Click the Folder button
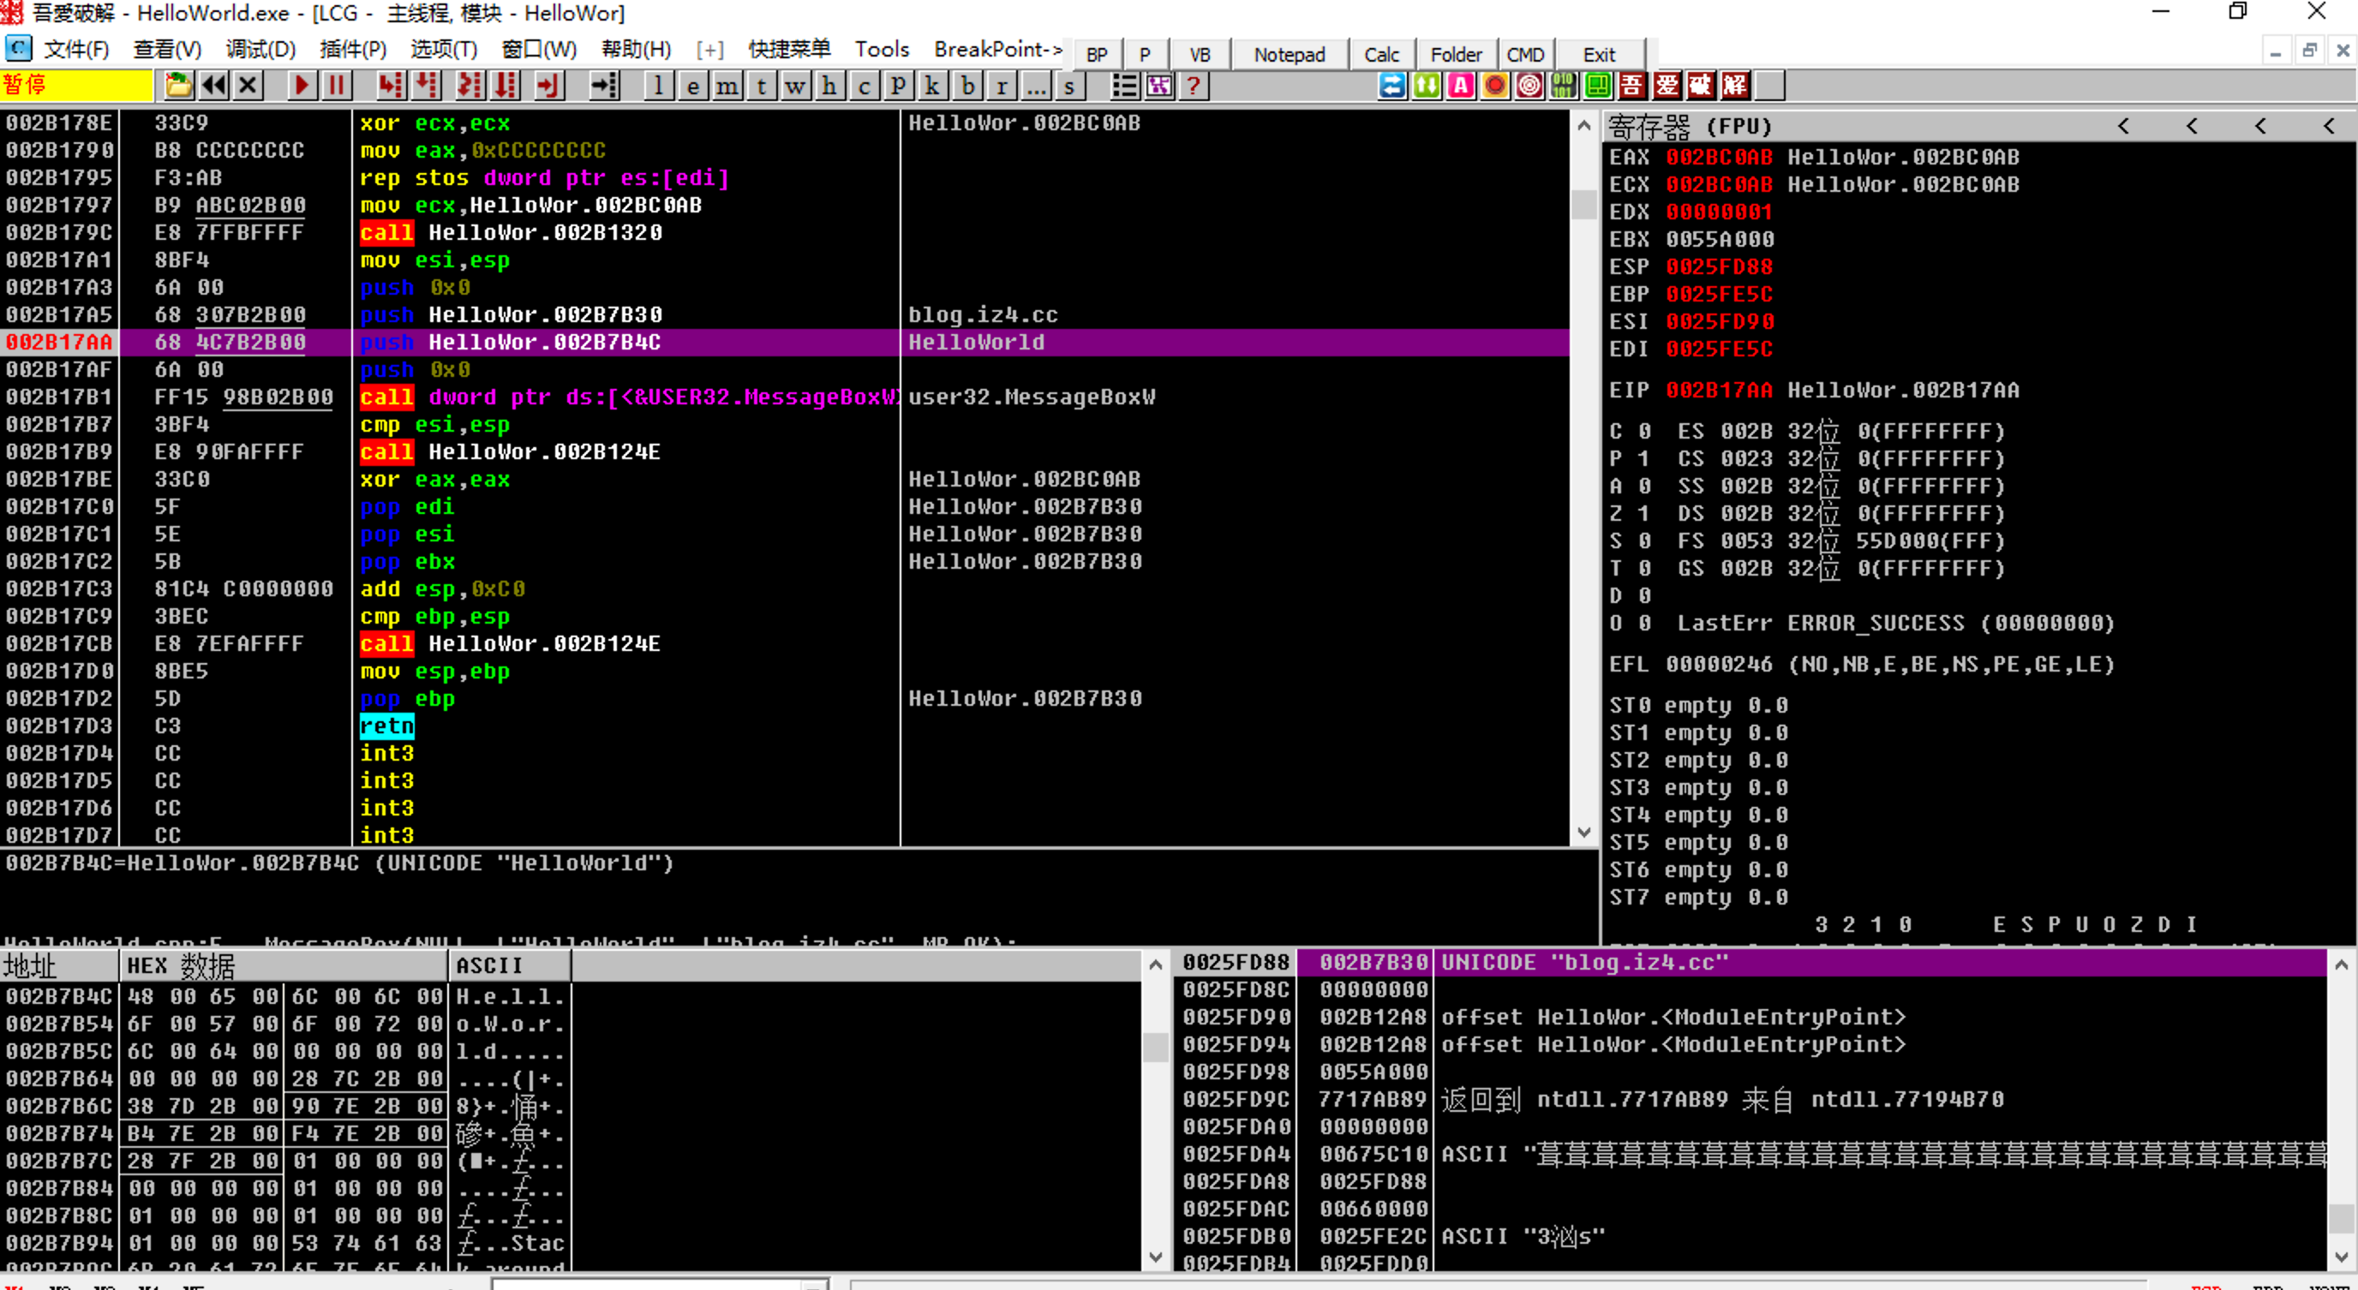 tap(1456, 55)
